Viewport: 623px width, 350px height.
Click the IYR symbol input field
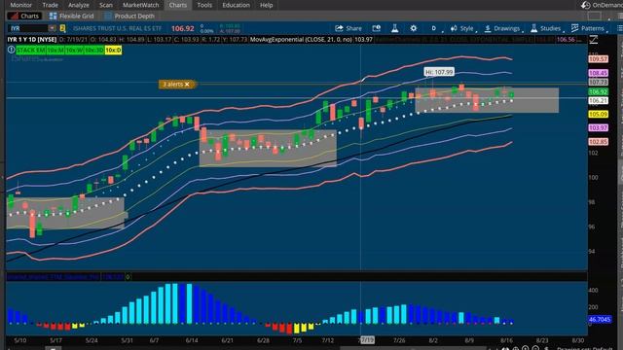(x=28, y=28)
